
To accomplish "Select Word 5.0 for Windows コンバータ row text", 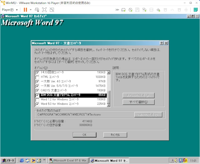I will [60, 104].
